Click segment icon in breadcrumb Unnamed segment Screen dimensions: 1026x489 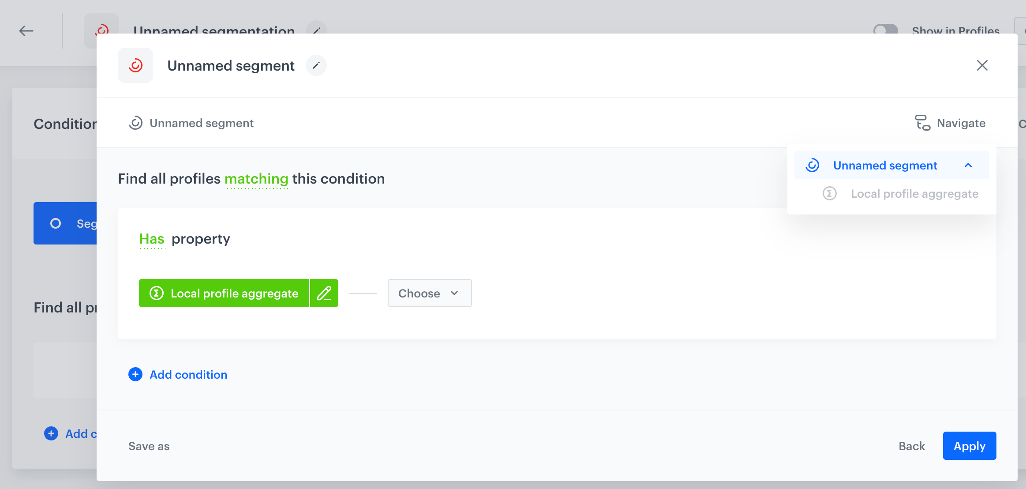(135, 123)
